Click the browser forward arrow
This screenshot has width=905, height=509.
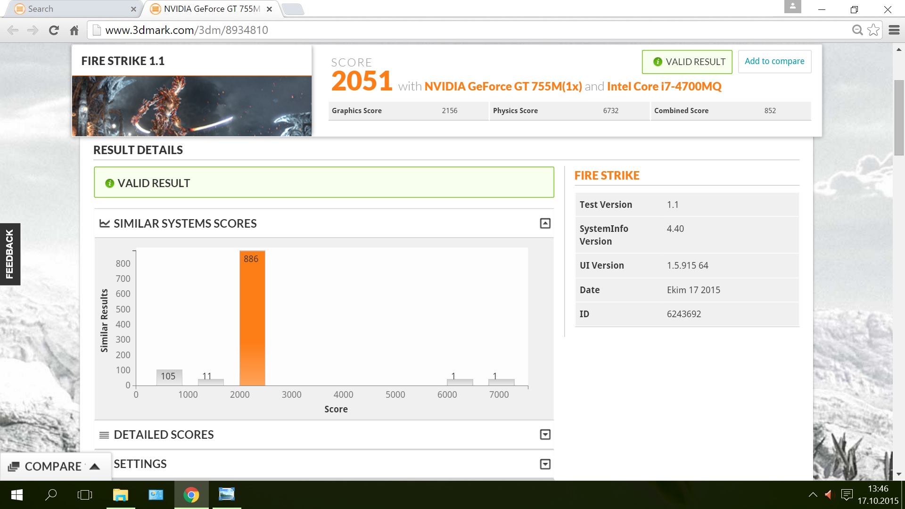click(x=33, y=30)
